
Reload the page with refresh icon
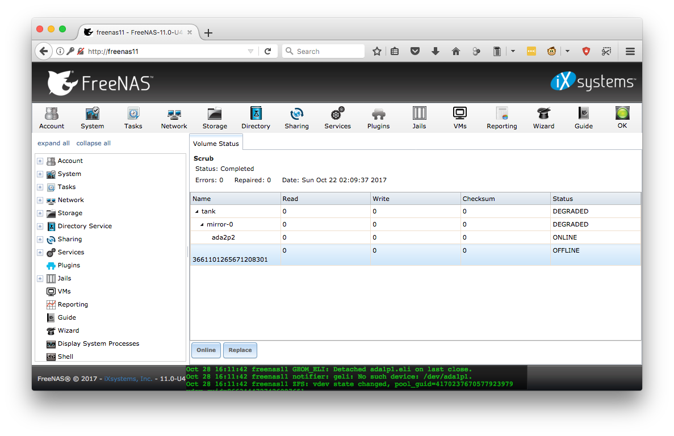267,51
